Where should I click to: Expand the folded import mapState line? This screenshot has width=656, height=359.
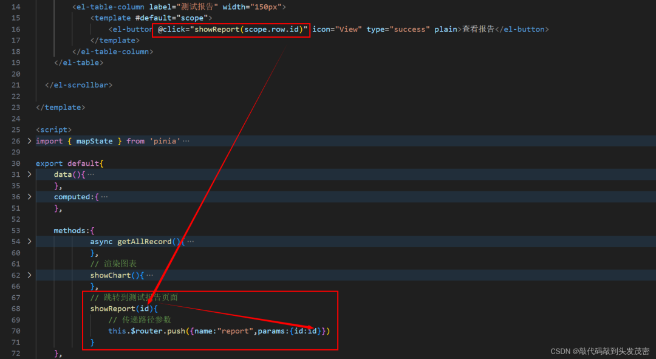(29, 141)
